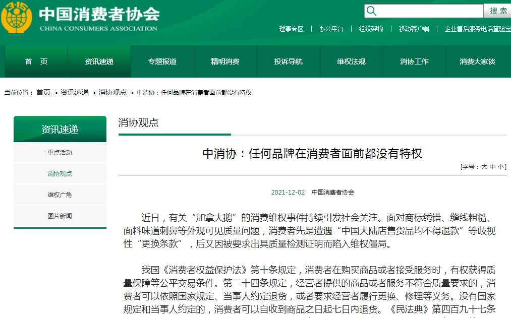Navigate to 投诉导航 menu item

289,61
